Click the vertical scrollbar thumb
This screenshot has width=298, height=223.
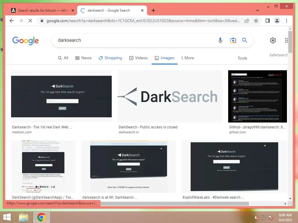pos(290,42)
